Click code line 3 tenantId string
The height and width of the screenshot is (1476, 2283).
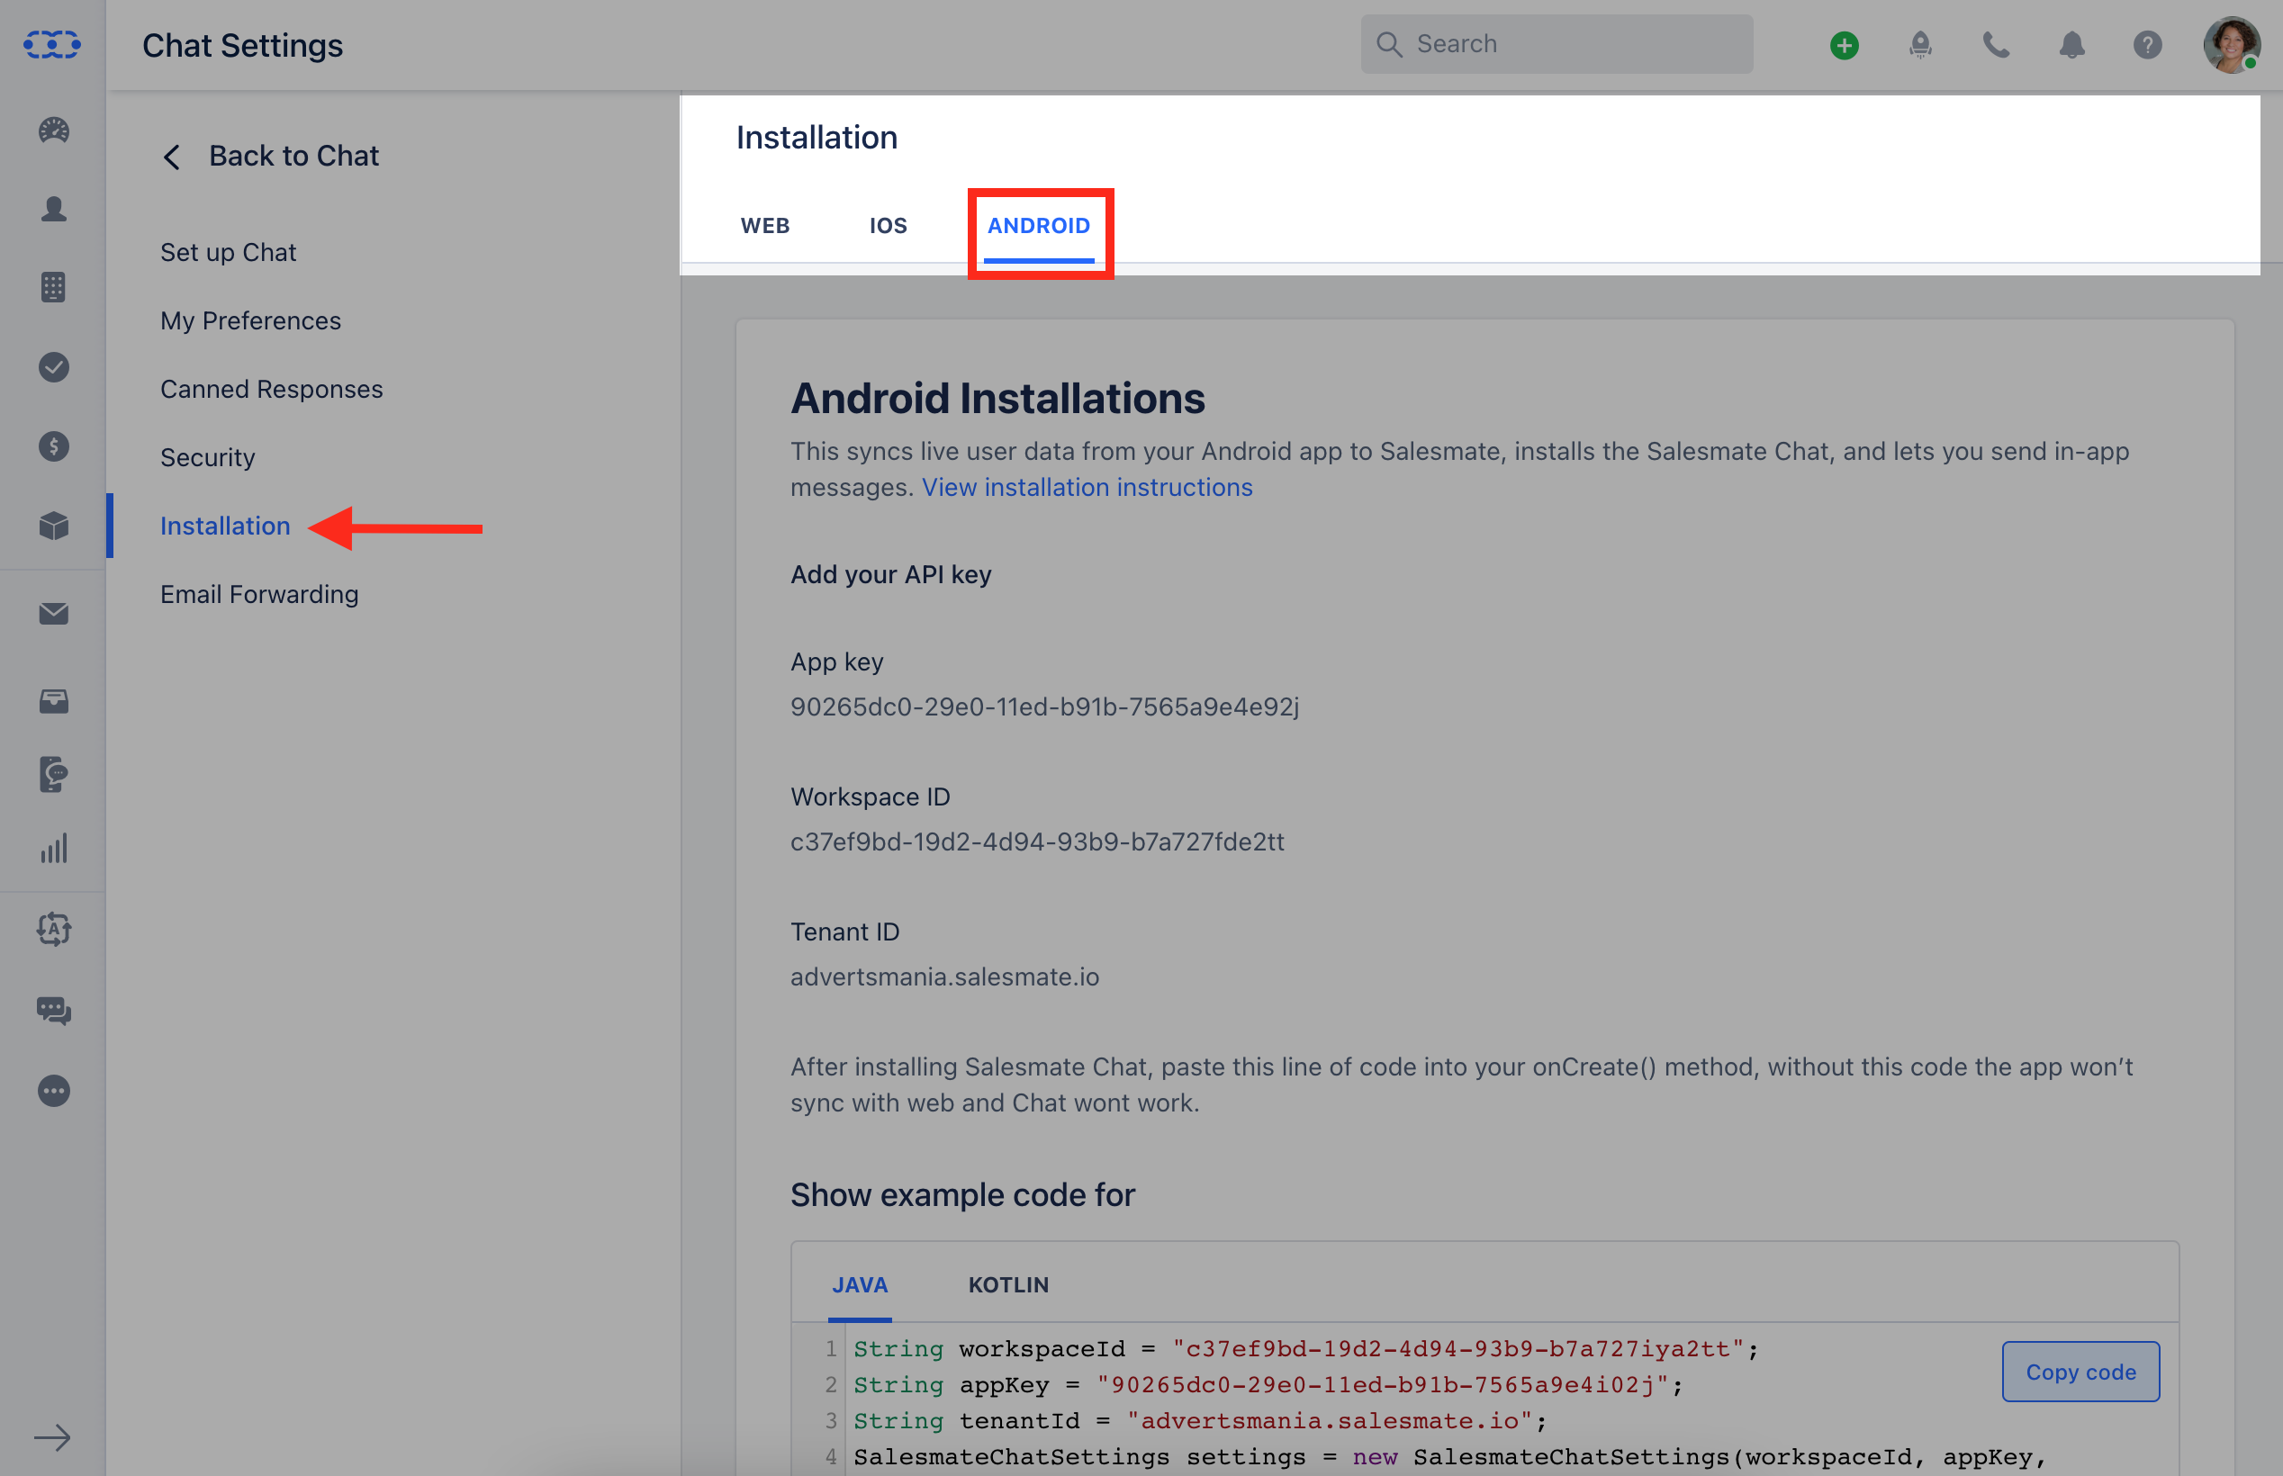coord(1330,1420)
